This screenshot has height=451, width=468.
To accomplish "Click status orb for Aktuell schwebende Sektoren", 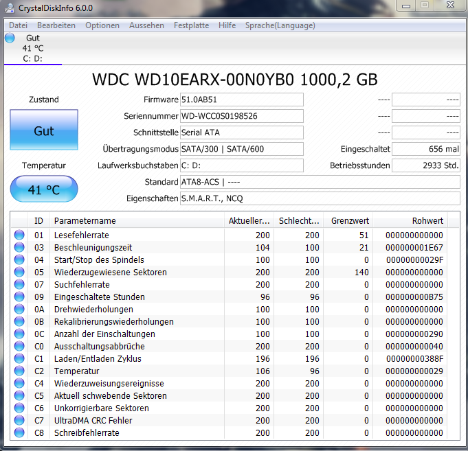I will pos(19,395).
